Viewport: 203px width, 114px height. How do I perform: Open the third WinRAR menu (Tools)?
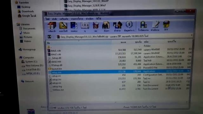coord(64,19)
